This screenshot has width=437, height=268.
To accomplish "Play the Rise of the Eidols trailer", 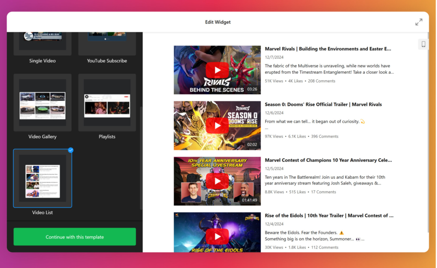I will [x=217, y=236].
